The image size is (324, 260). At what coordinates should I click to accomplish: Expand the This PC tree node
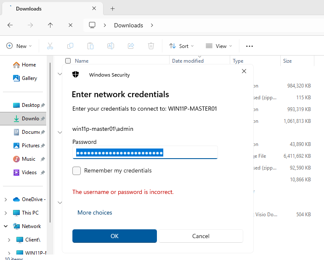pos(6,213)
